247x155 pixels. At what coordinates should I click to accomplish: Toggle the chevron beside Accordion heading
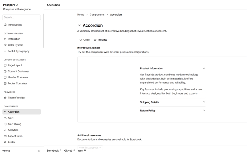click(x=79, y=25)
